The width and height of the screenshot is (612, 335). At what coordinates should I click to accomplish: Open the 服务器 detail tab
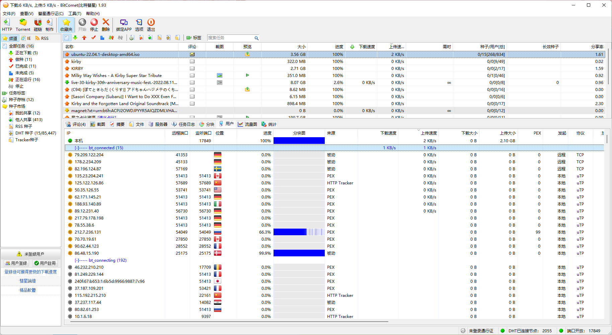(x=158, y=124)
